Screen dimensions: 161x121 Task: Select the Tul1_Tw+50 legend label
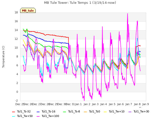coord(25,116)
